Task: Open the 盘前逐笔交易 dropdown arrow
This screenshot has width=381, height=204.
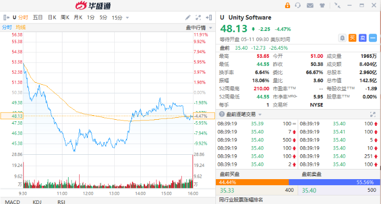Action: click(260, 114)
